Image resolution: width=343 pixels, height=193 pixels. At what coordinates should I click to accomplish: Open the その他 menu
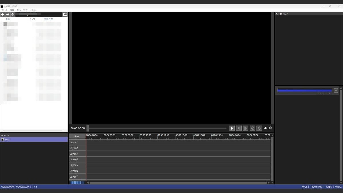coord(33,10)
